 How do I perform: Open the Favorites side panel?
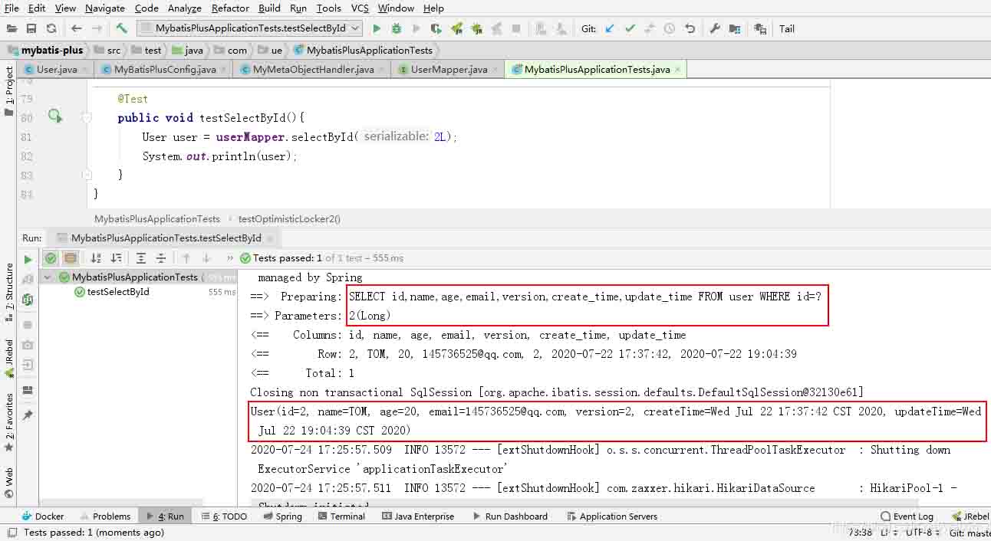(x=9, y=421)
